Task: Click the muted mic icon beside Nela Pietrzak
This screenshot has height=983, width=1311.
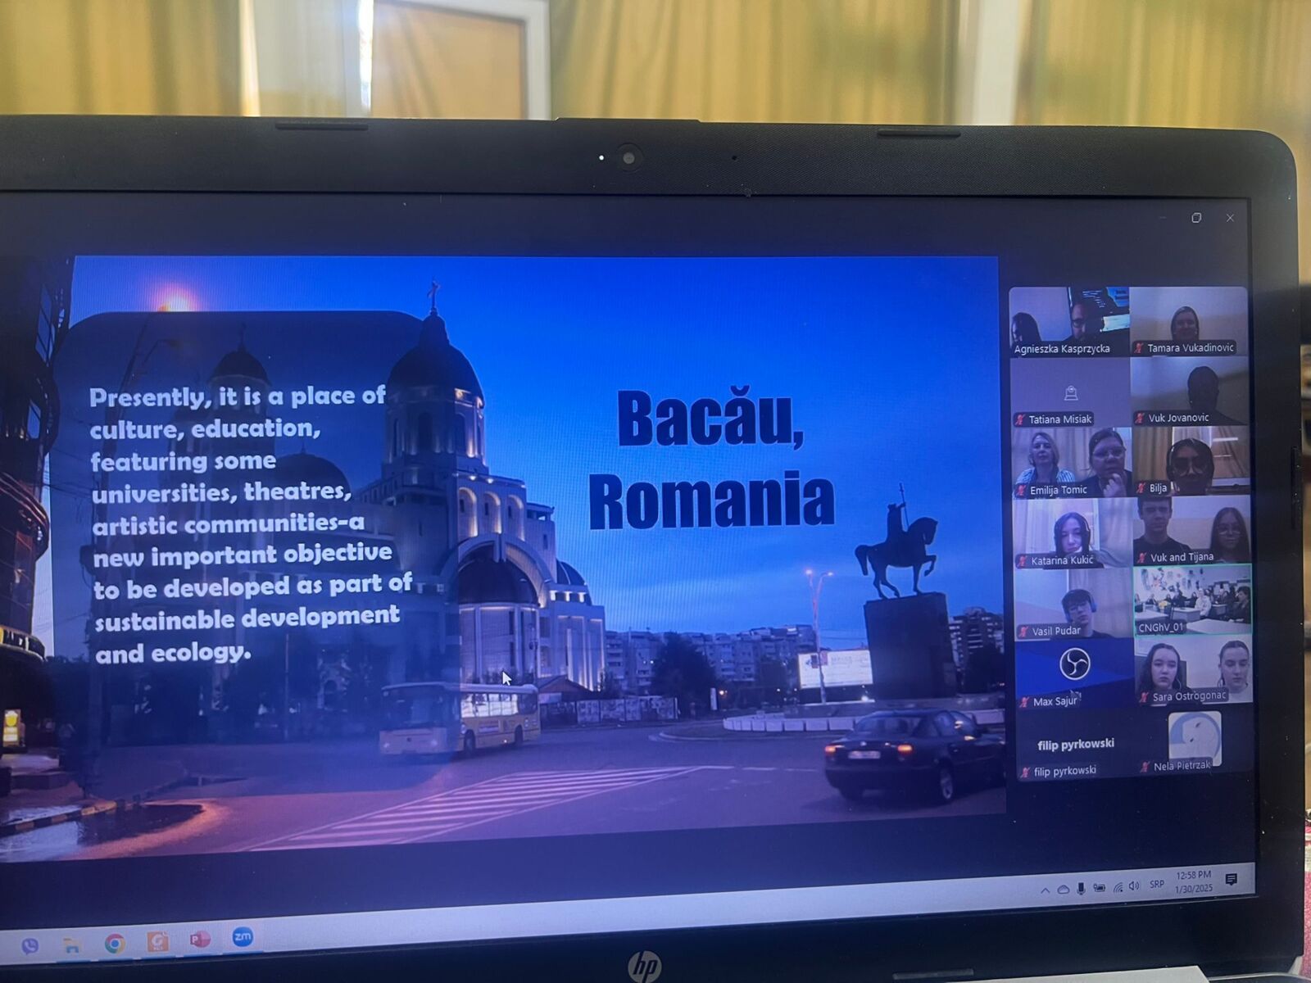Action: point(1145,767)
